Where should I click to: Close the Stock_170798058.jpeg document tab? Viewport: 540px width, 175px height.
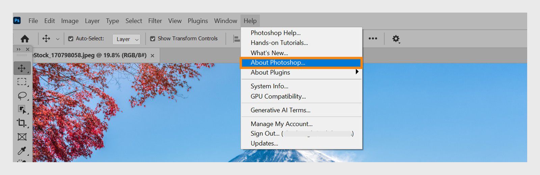click(153, 56)
